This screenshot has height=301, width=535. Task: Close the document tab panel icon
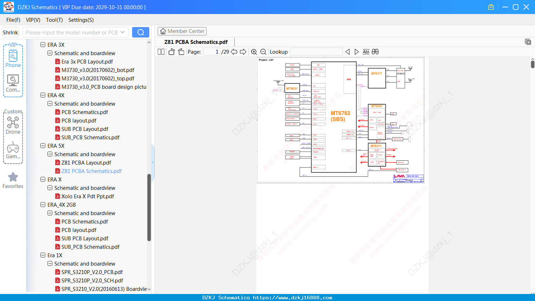click(528, 42)
